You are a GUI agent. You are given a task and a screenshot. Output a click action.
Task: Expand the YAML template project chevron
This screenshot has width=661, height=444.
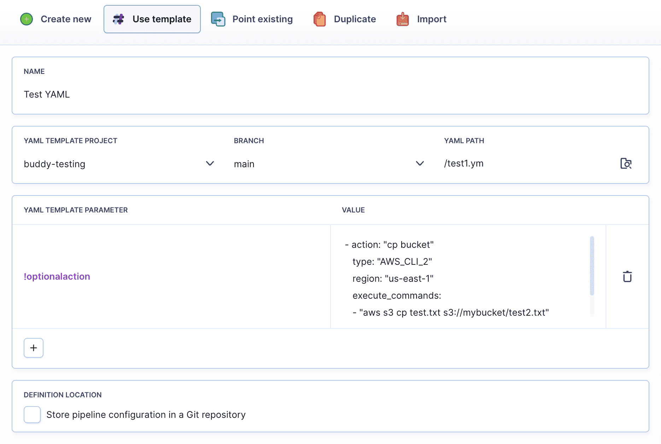pos(210,163)
